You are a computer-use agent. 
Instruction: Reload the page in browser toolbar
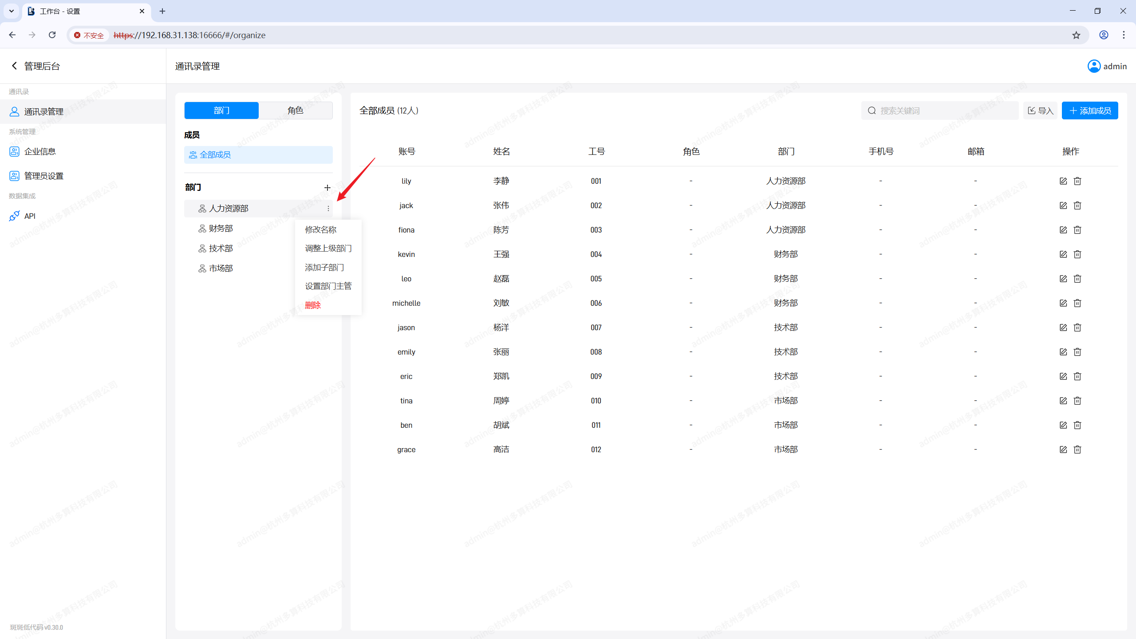pos(52,35)
